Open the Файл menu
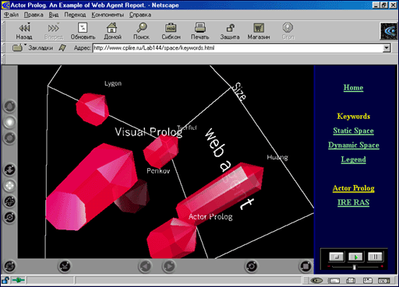Image resolution: width=399 pixels, height=287 pixels. (11, 15)
